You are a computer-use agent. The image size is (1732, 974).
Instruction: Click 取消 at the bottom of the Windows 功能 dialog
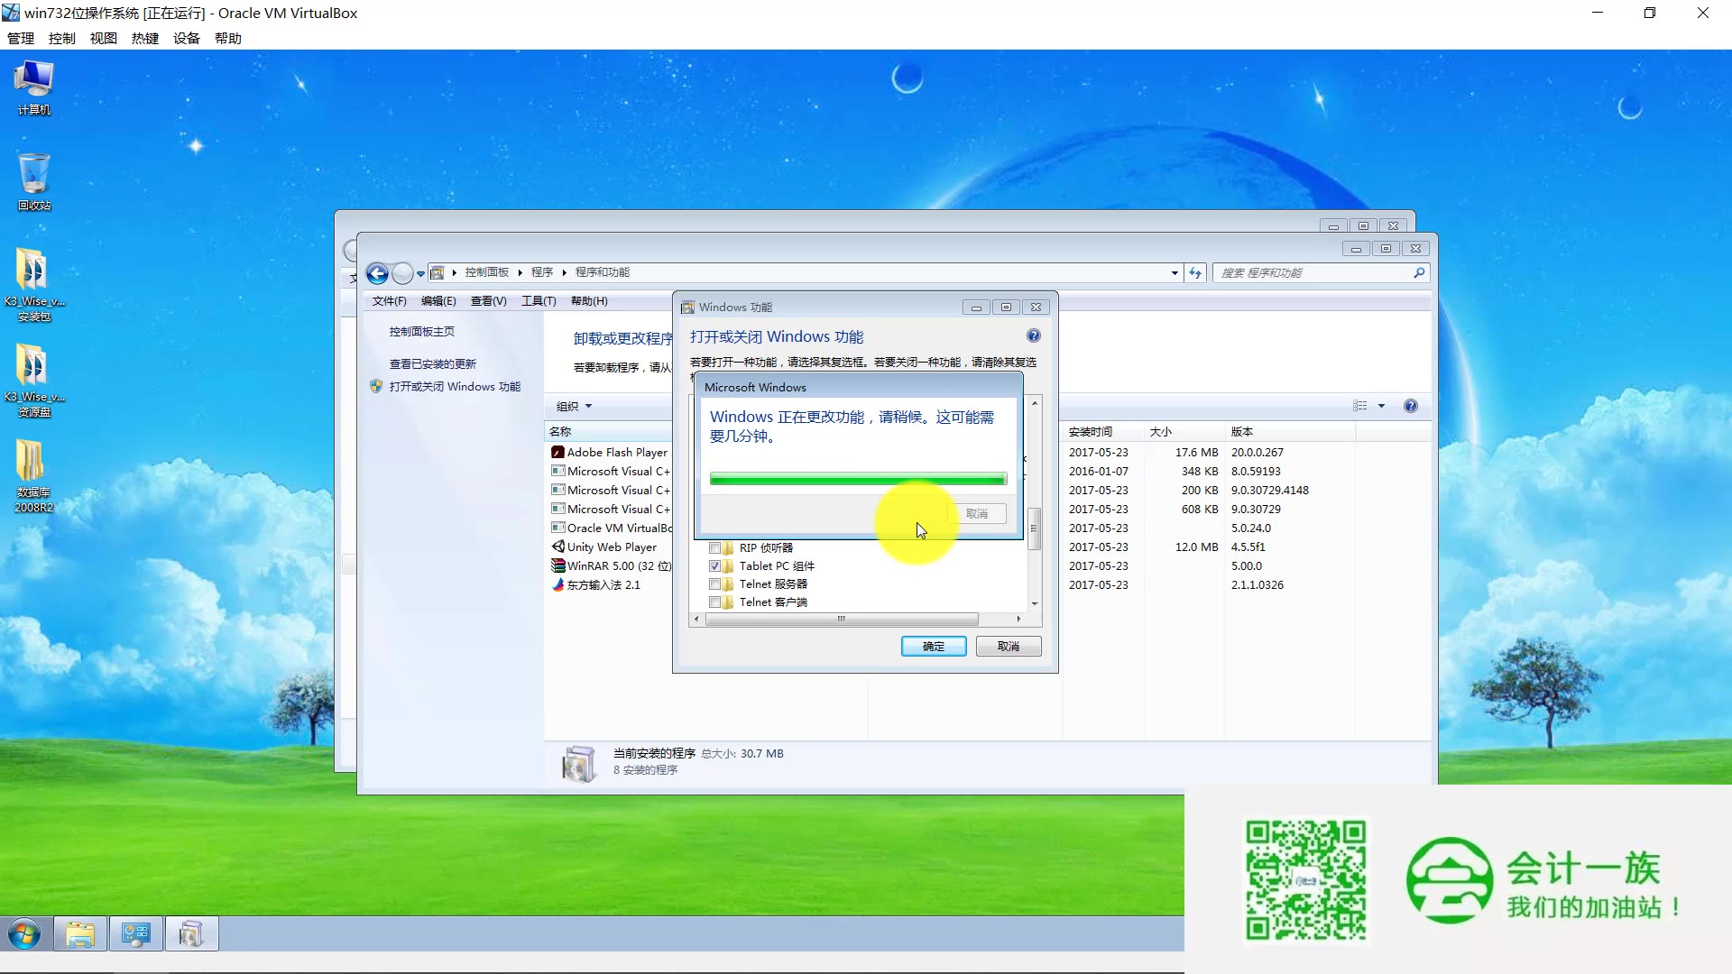tap(1009, 647)
